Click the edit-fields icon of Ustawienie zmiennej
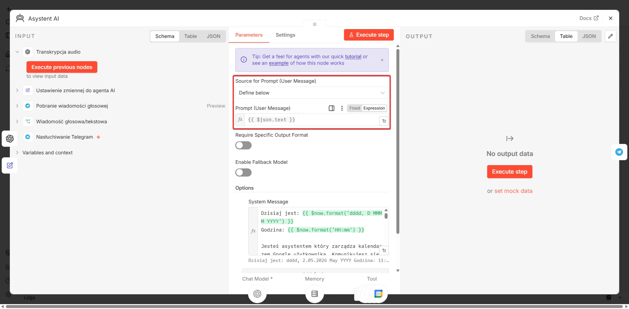629x309 pixels. pyautogui.click(x=28, y=91)
